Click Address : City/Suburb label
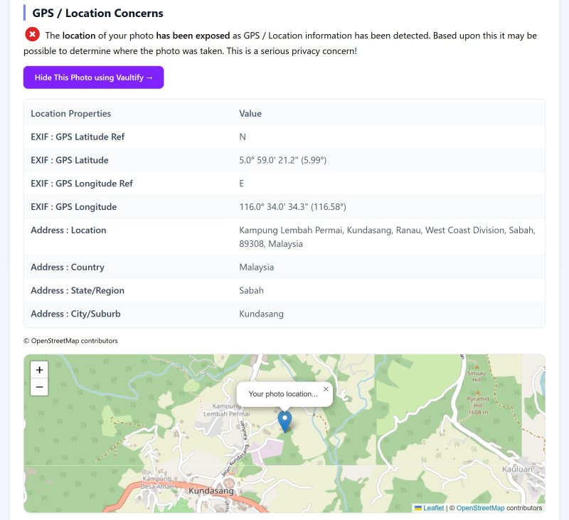Viewport: 569px width, 520px height. [75, 314]
